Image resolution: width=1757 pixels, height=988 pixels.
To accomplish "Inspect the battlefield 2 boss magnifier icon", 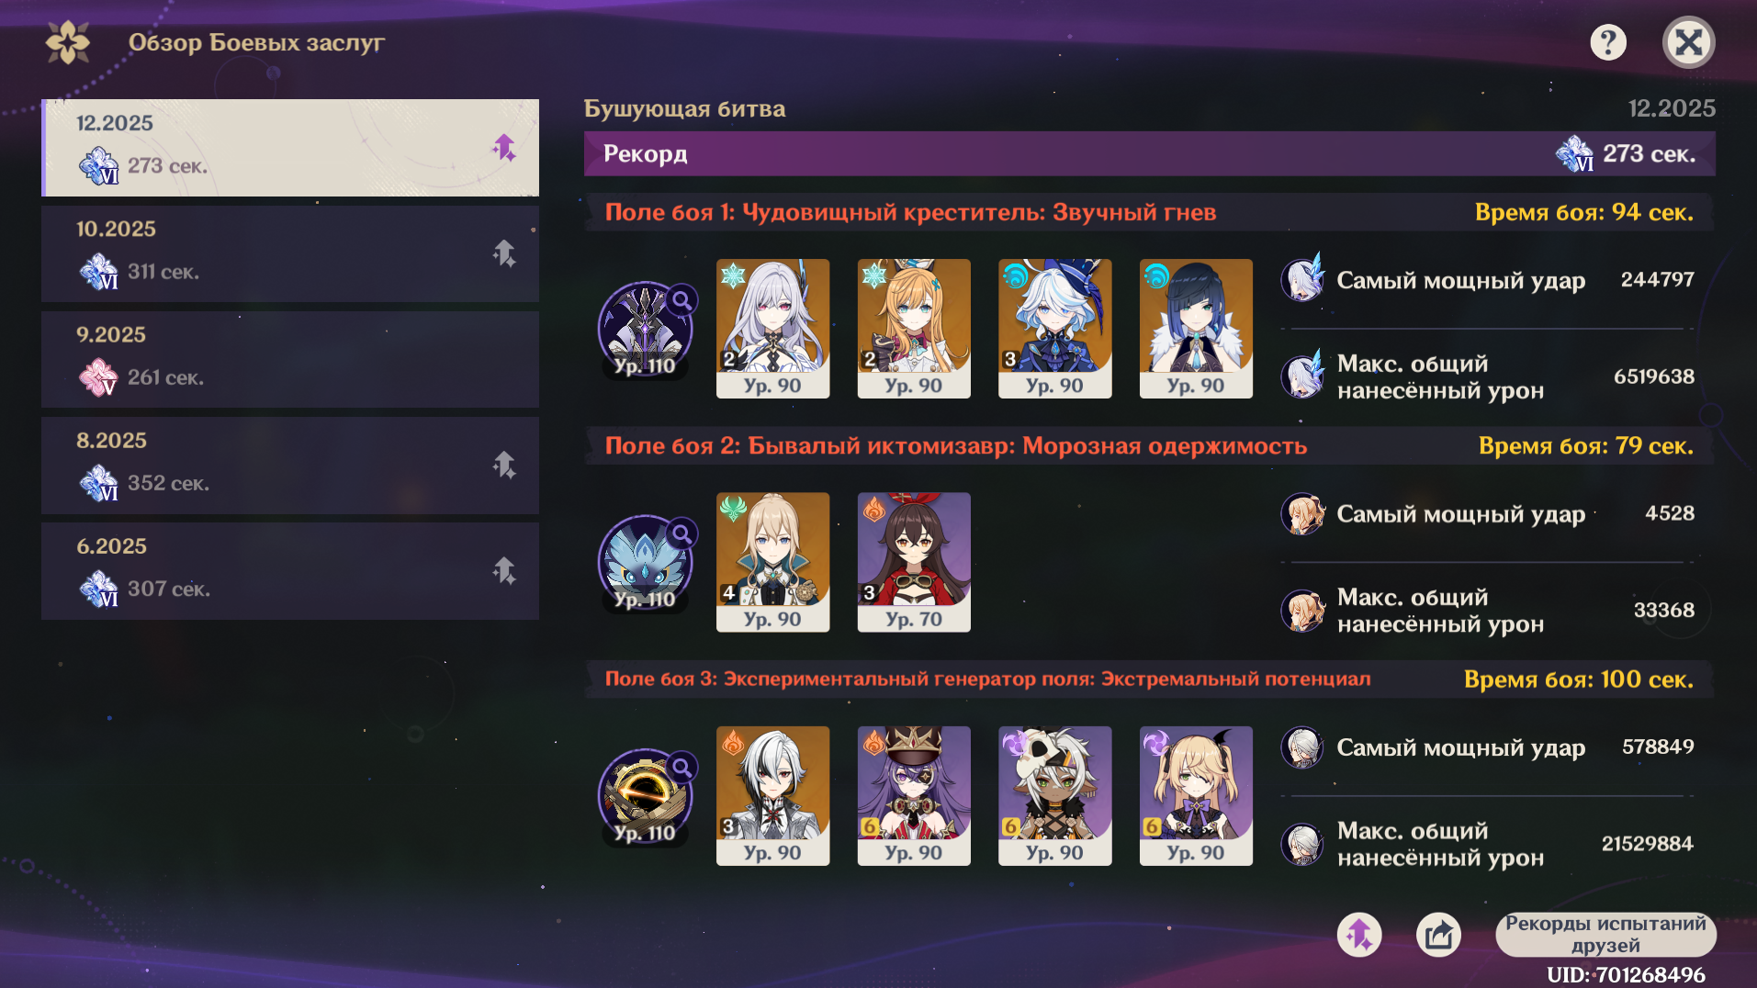I will (681, 533).
